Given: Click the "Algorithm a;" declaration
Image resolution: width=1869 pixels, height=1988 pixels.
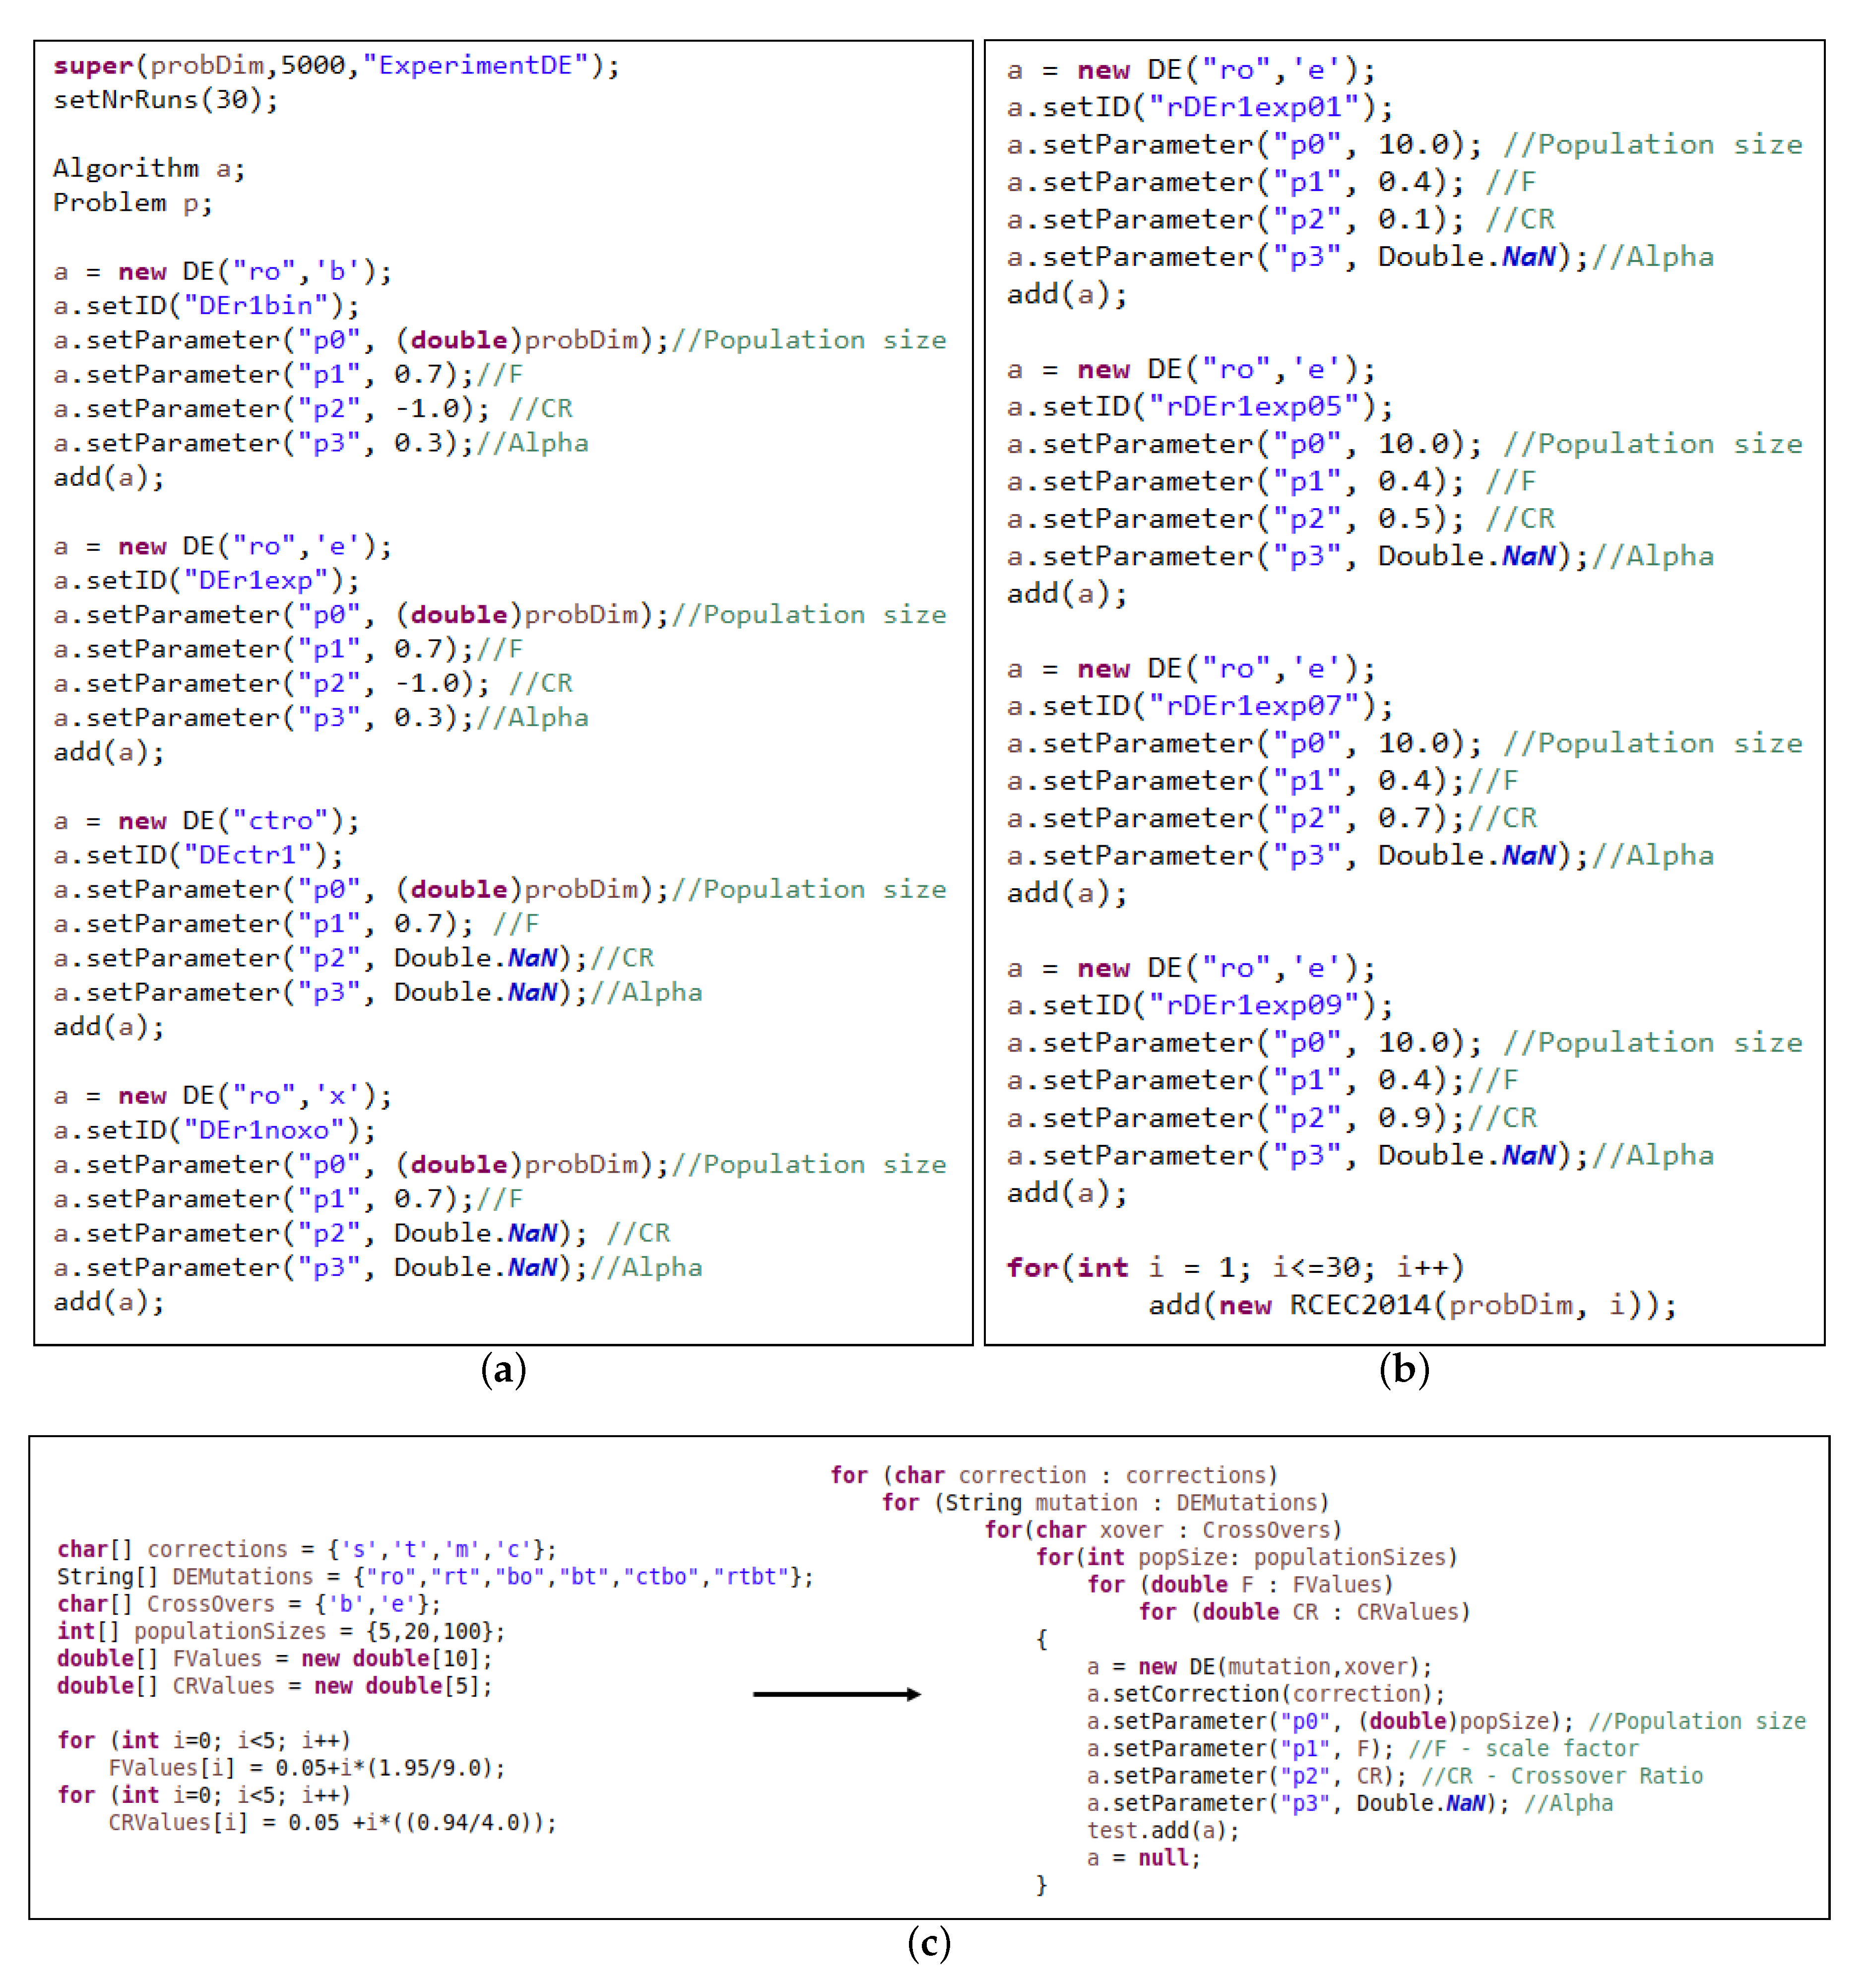Looking at the screenshot, I should pos(149,168).
